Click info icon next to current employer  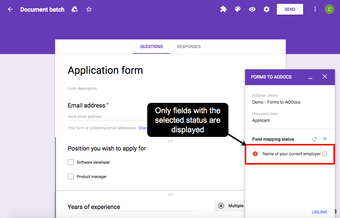tap(325, 154)
